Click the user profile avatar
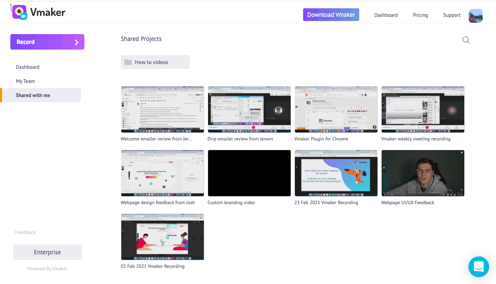Image resolution: width=496 pixels, height=284 pixels. coord(475,15)
